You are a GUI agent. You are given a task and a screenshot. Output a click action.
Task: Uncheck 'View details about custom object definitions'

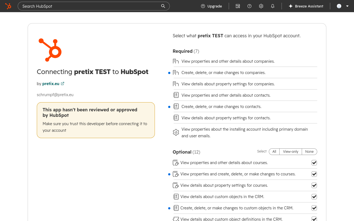314,219
